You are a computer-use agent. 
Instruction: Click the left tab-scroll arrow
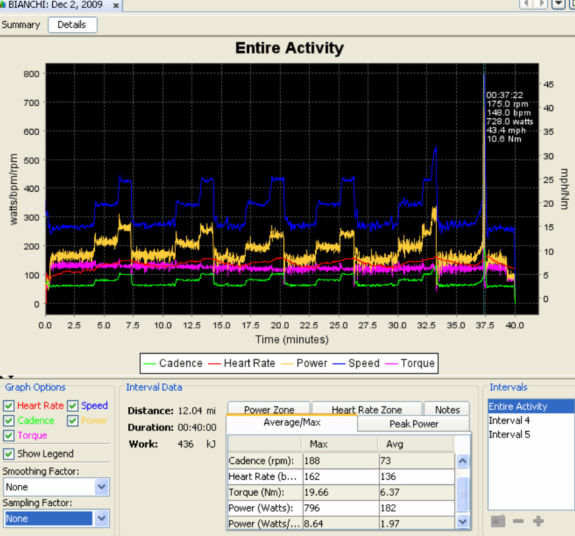pos(526,4)
